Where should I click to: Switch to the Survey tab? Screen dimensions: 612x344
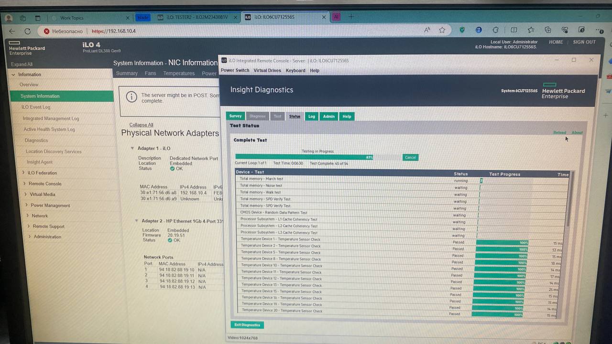(x=235, y=116)
